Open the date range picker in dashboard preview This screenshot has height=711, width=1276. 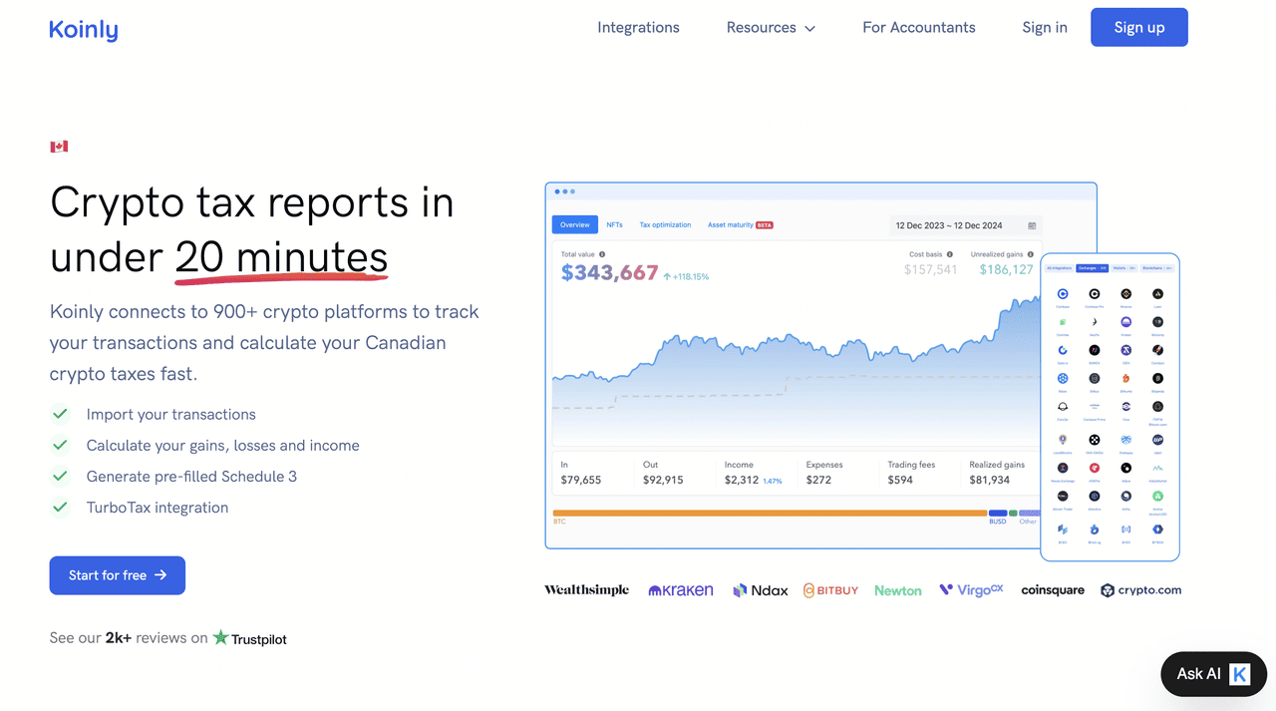[x=964, y=225]
